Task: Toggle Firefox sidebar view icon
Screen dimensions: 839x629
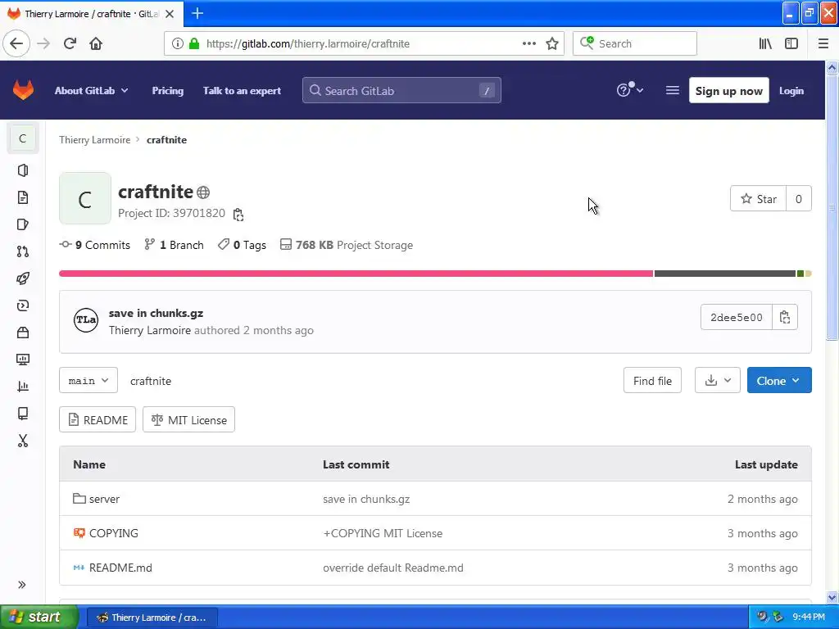Action: pos(791,43)
